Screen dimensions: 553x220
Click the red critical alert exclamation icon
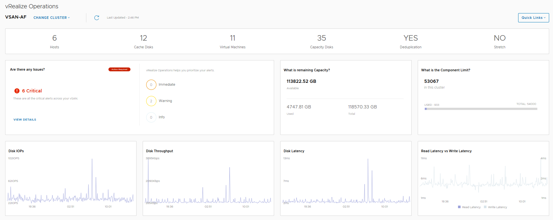17,91
